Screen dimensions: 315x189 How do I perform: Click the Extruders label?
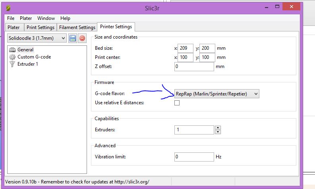tap(105, 130)
